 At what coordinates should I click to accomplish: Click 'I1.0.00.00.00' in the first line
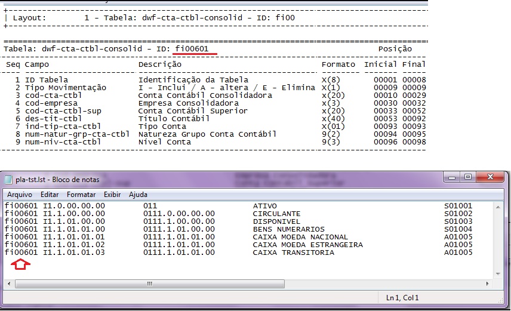[74, 206]
